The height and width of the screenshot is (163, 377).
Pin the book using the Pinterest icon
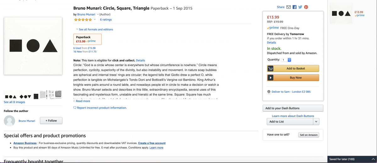coord(306,7)
